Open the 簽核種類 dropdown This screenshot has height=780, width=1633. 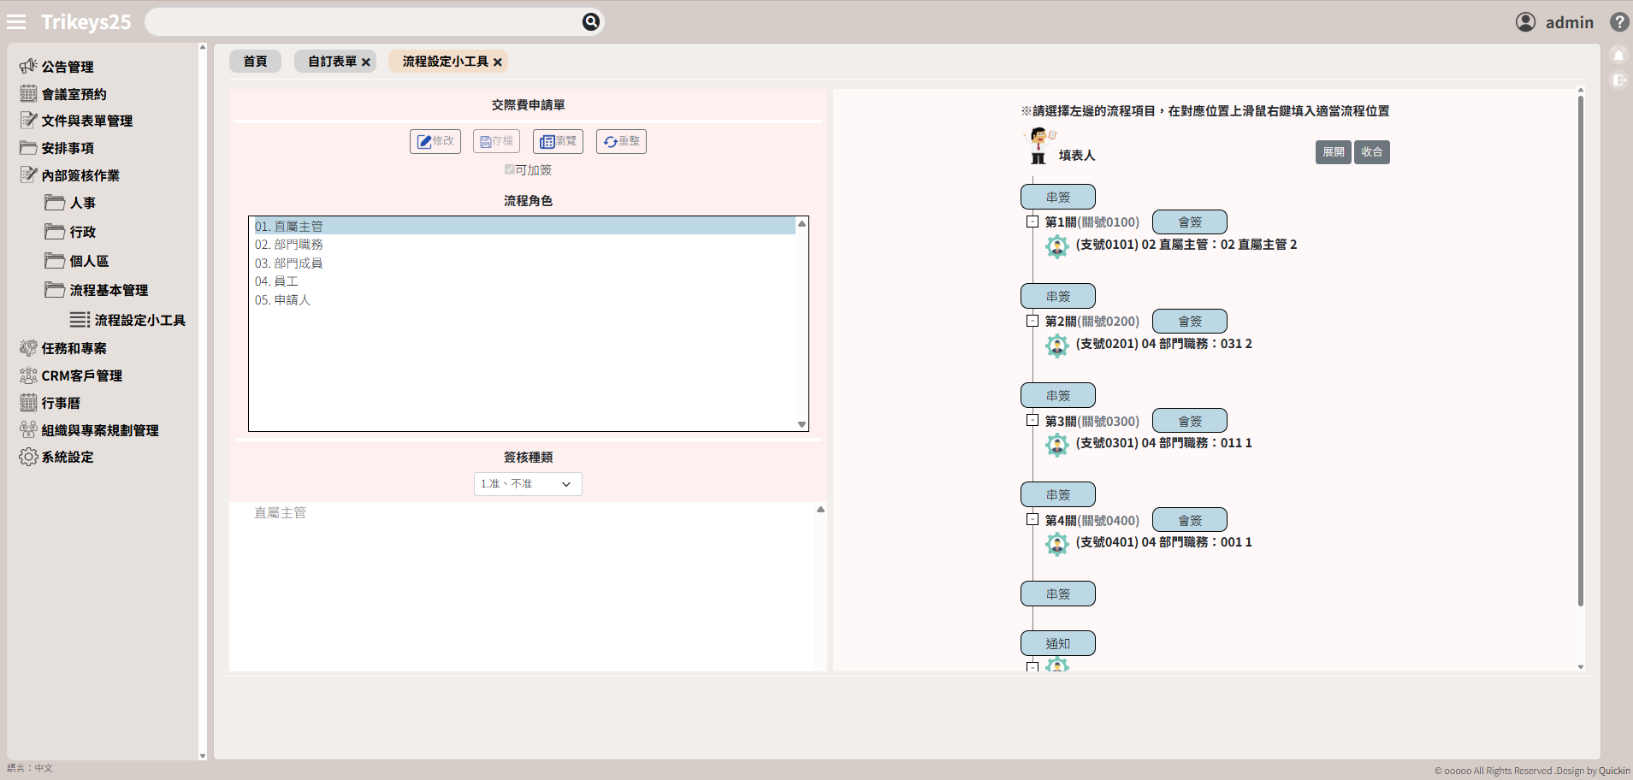click(528, 484)
